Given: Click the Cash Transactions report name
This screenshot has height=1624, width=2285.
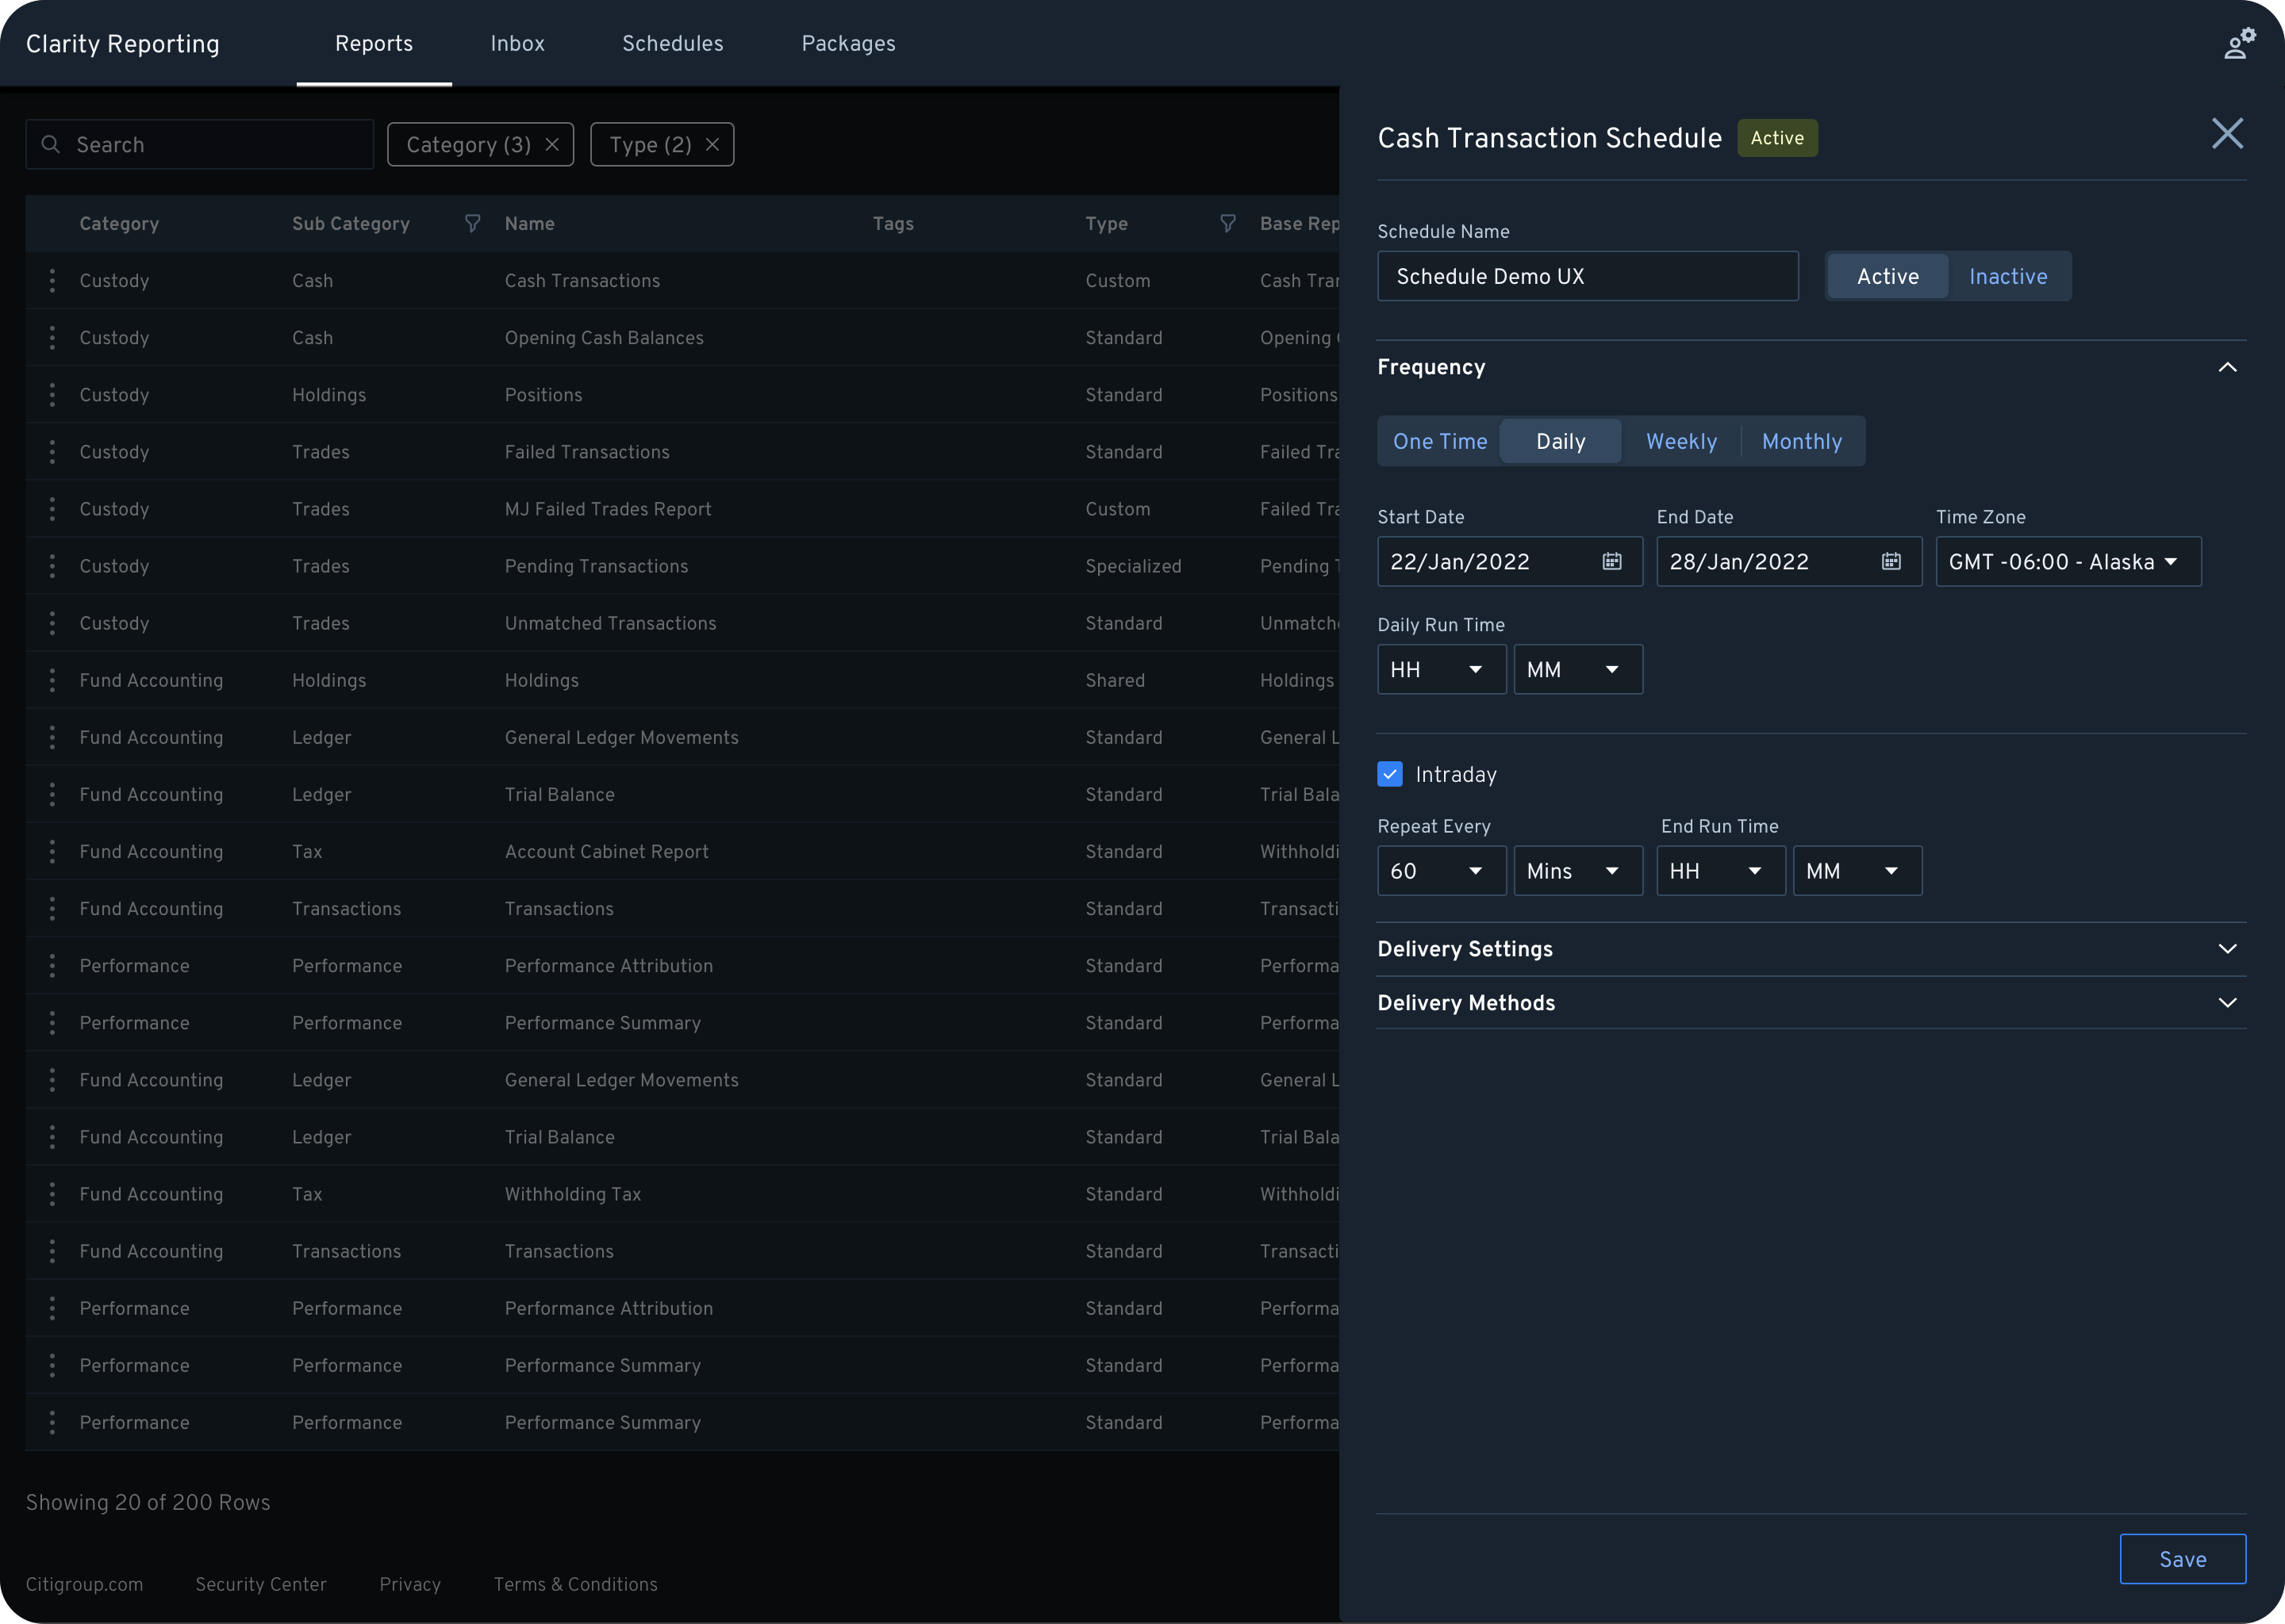Looking at the screenshot, I should pos(582,281).
